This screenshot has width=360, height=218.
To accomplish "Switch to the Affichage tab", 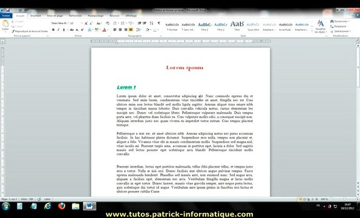I will coord(131,16).
